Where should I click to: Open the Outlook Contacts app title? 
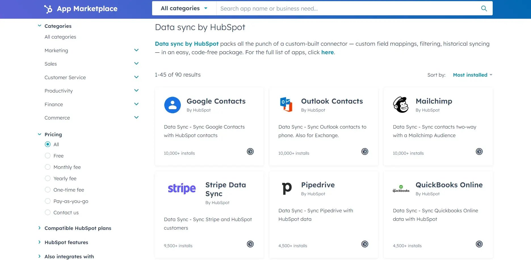click(332, 101)
